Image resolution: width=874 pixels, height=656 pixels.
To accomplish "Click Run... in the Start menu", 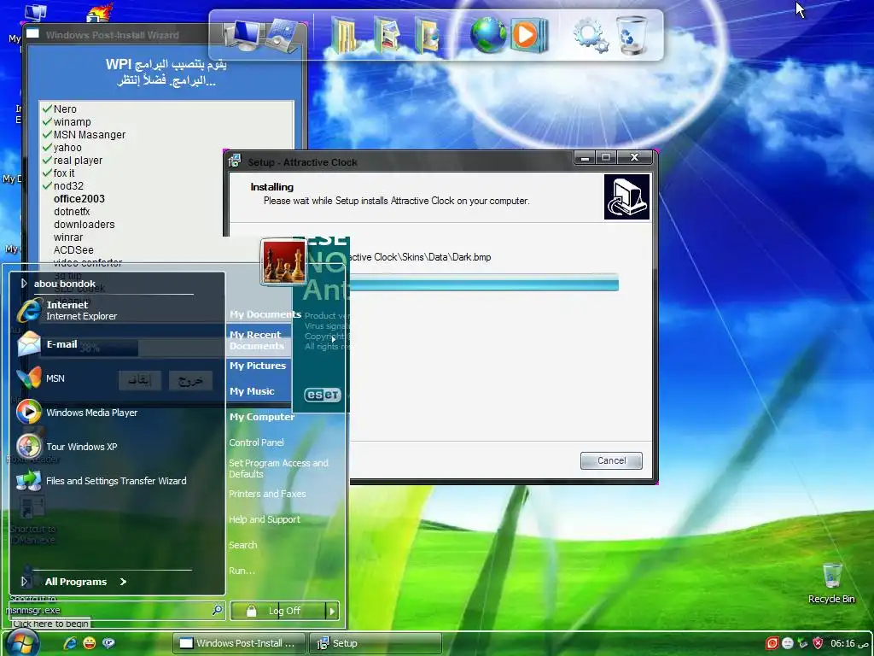I will [x=242, y=571].
